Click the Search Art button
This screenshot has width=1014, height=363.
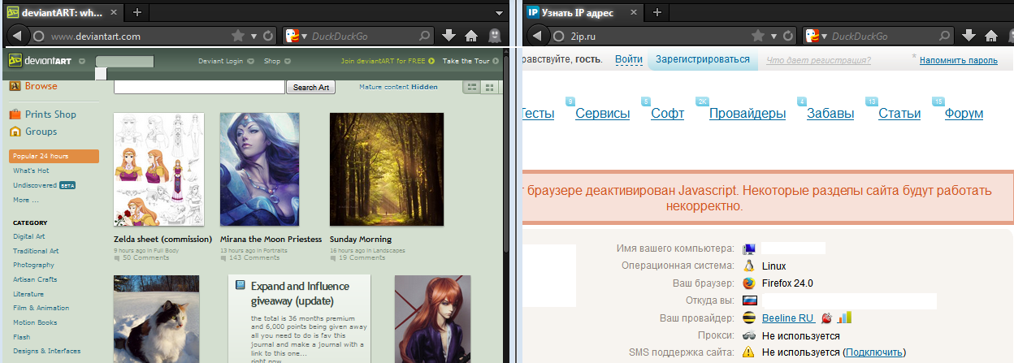310,87
